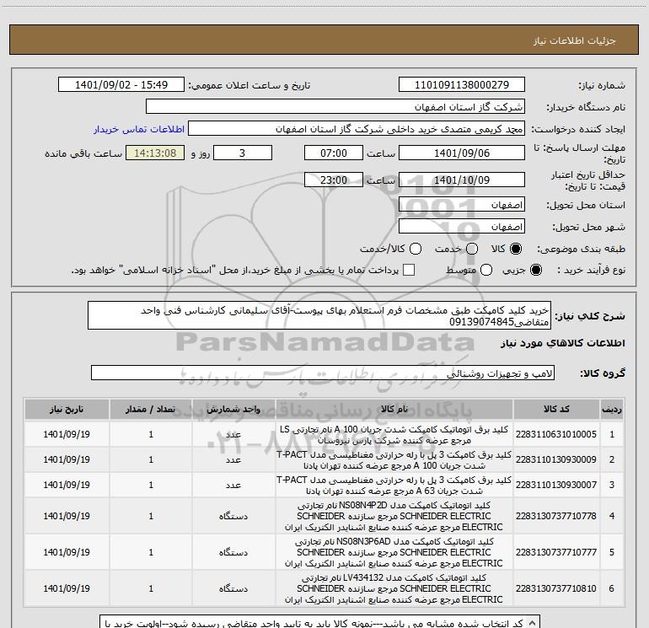The image size is (649, 628).
Task: Click the تعداد / مقدار column header
Action: tap(151, 410)
